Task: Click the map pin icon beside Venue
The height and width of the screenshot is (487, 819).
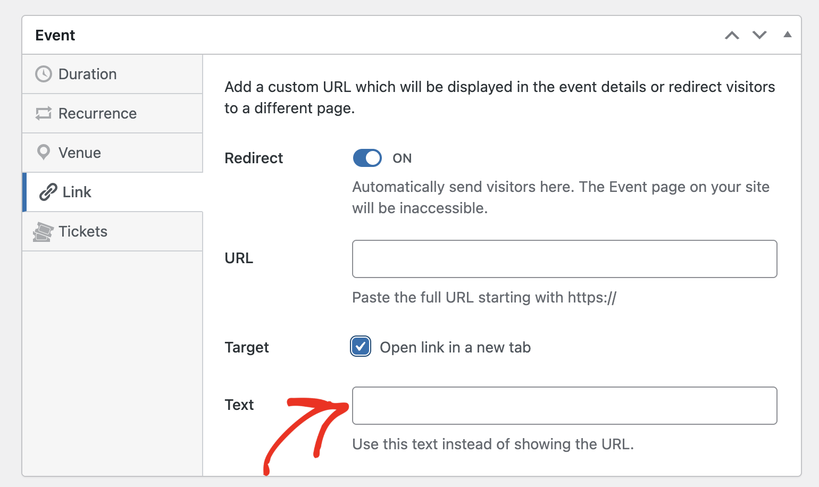Action: point(44,153)
